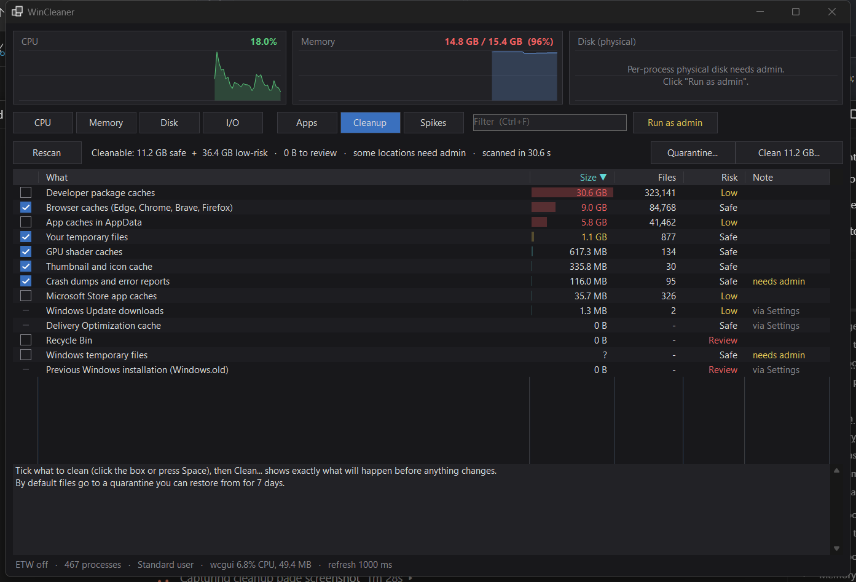The height and width of the screenshot is (582, 856).
Task: Select the Windows temporary files checkbox
Action: pos(26,355)
